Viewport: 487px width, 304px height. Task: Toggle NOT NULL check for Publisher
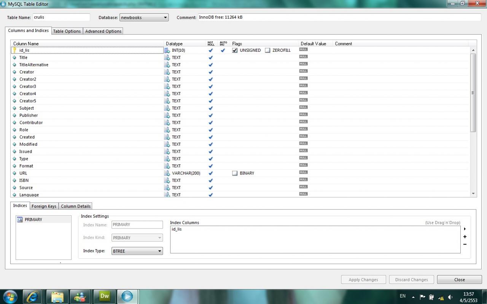tap(210, 115)
